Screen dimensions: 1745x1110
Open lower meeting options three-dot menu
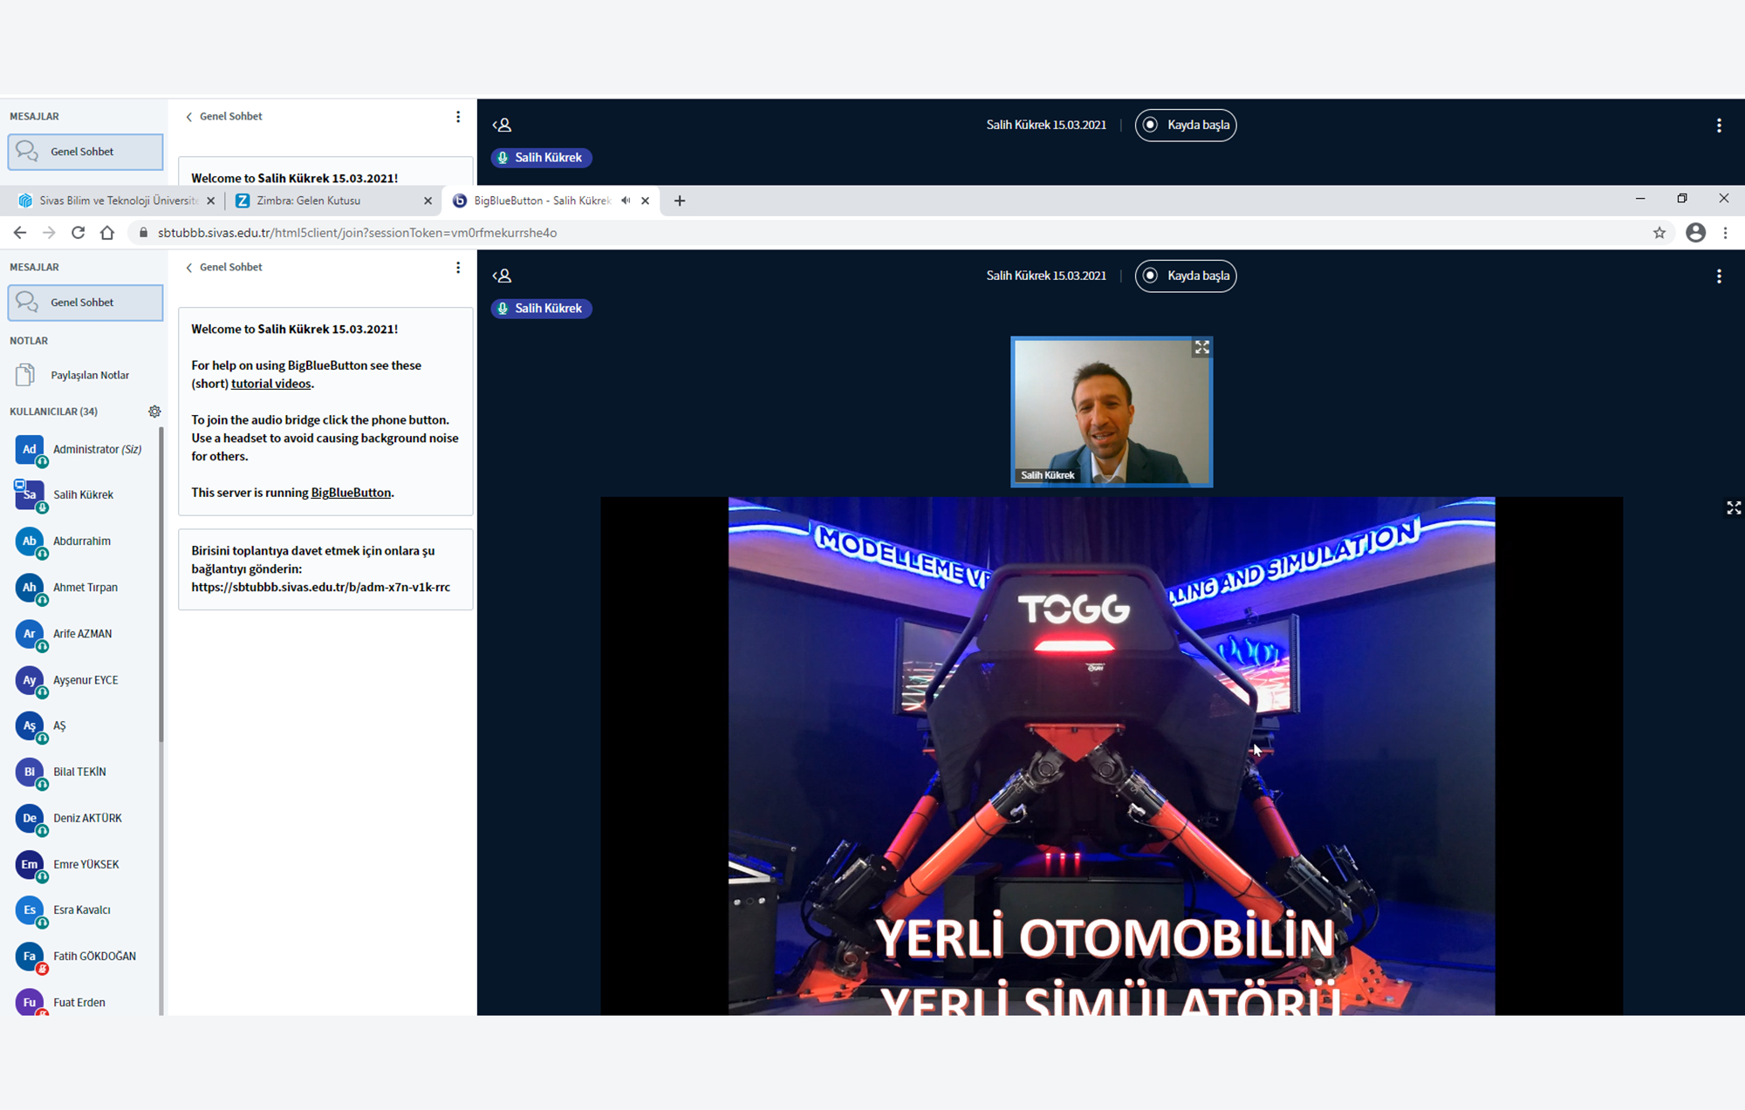(x=1719, y=276)
